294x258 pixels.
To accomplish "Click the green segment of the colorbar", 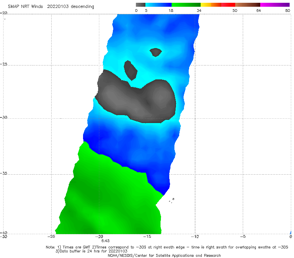I will pyautogui.click(x=186, y=5).
